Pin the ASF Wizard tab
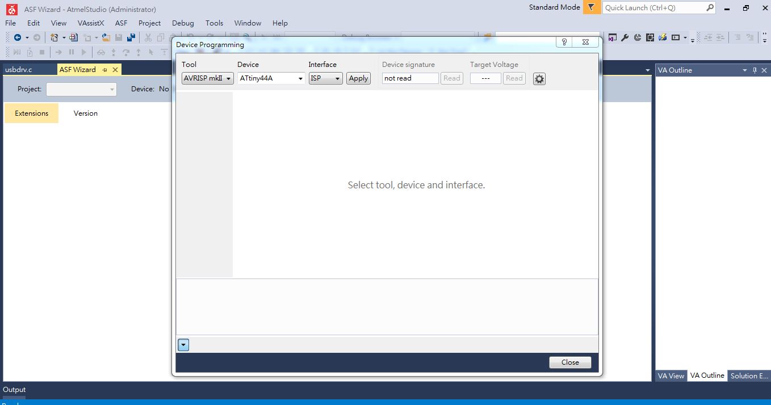The height and width of the screenshot is (405, 771). click(x=104, y=70)
